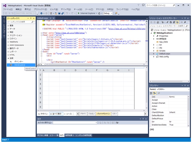The height and width of the screenshot is (144, 192).
Task: Switch to the 検索結果 1 tab
Action: pyautogui.click(x=69, y=136)
